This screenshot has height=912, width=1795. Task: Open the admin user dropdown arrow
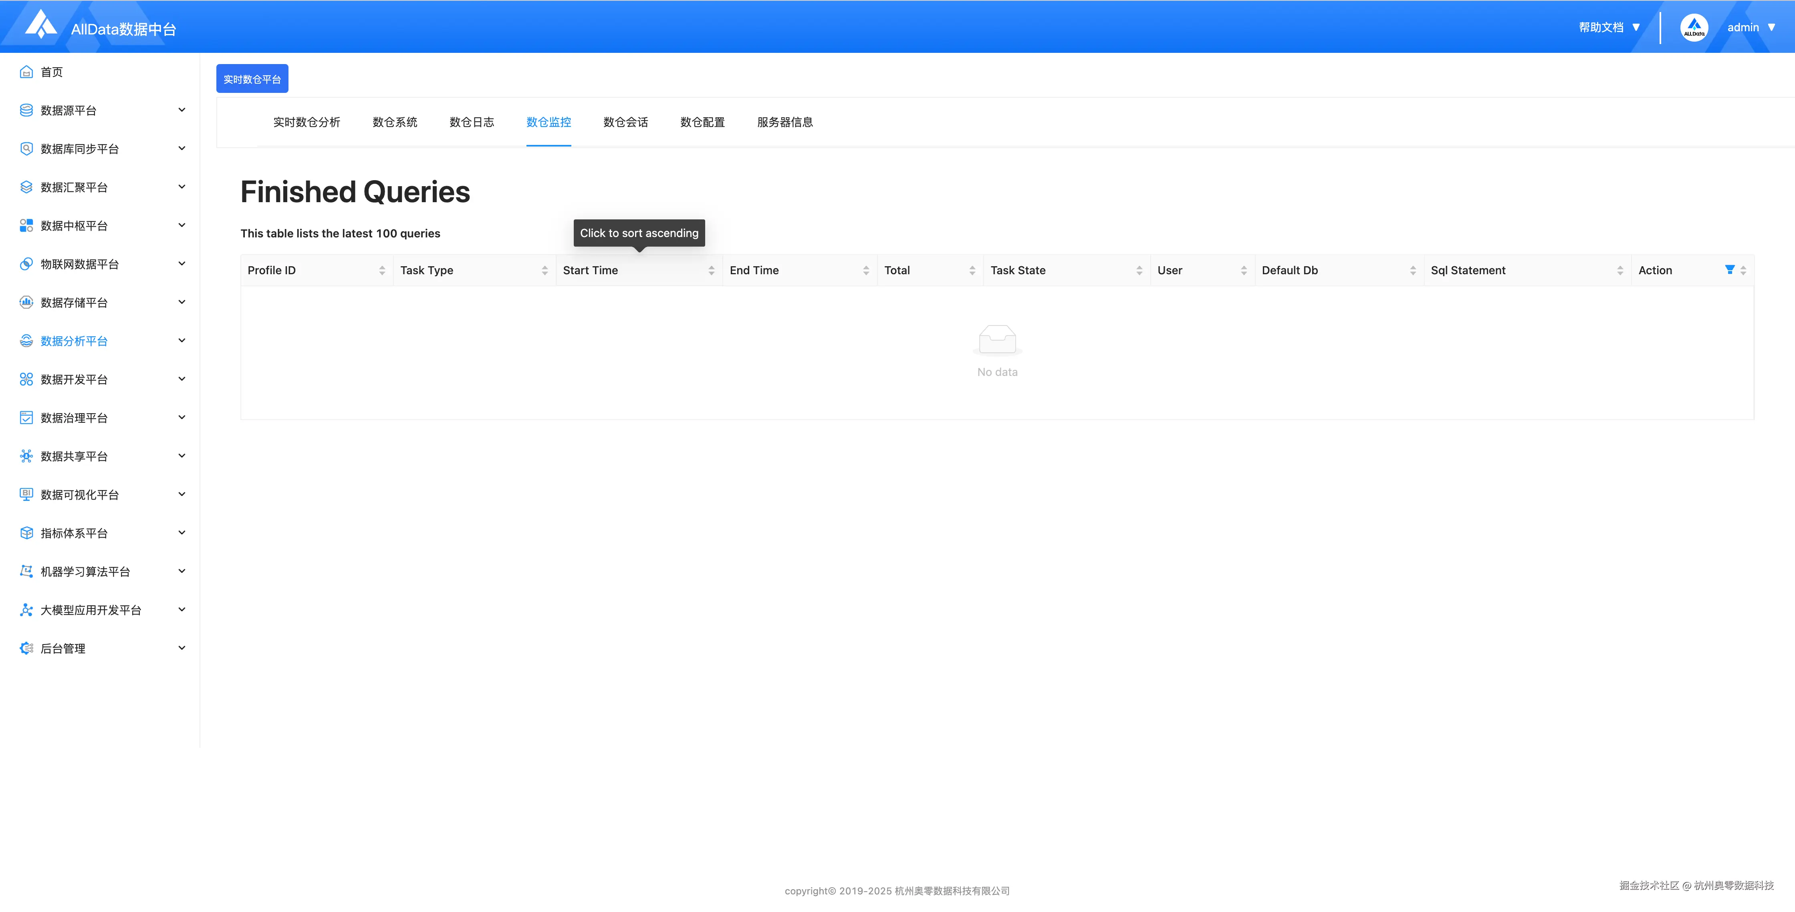coord(1771,27)
